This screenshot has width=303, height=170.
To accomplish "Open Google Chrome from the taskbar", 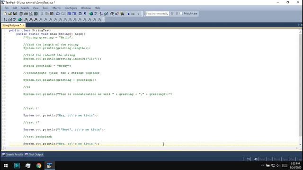I will point(39,166).
